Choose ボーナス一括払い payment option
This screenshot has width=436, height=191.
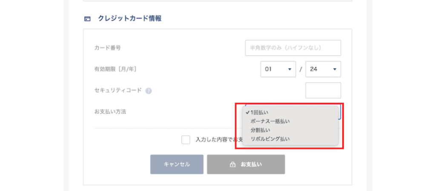coord(270,121)
